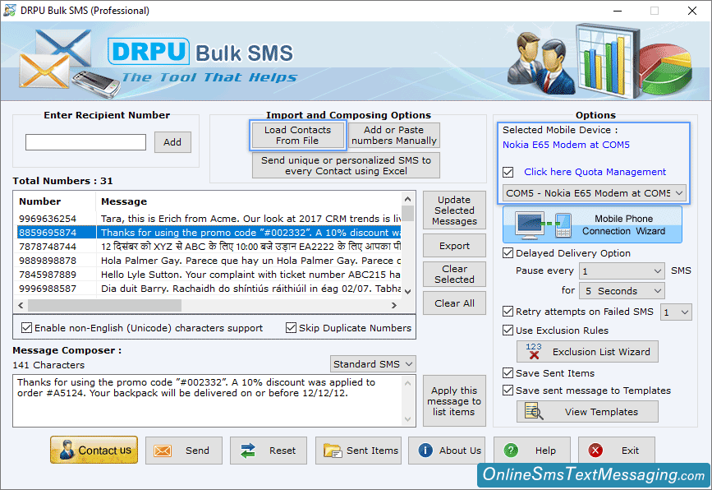Image resolution: width=712 pixels, height=490 pixels.
Task: Open the retry attempts count dropdown
Action: point(676,312)
